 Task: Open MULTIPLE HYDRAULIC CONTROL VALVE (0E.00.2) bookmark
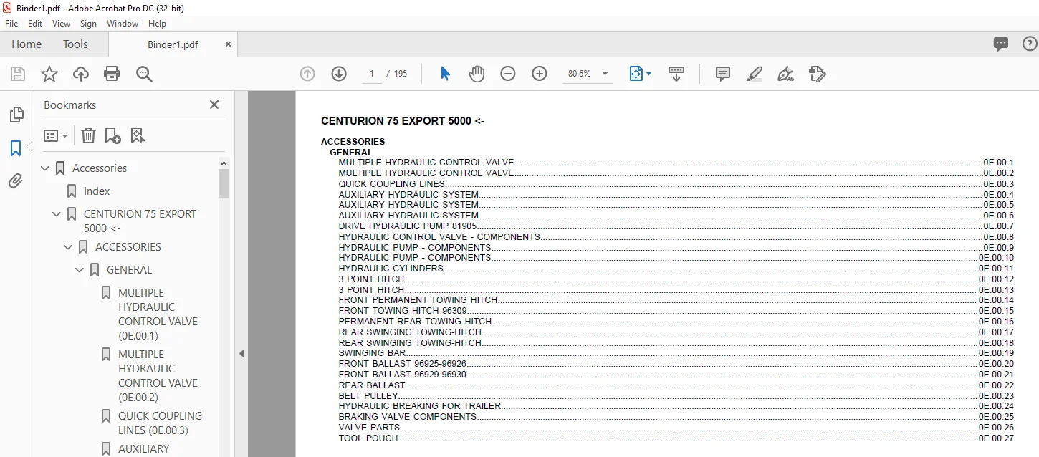click(x=158, y=376)
